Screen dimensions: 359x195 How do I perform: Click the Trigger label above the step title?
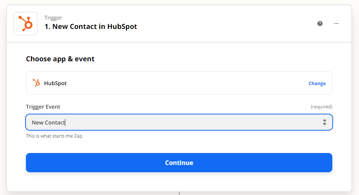click(x=53, y=18)
